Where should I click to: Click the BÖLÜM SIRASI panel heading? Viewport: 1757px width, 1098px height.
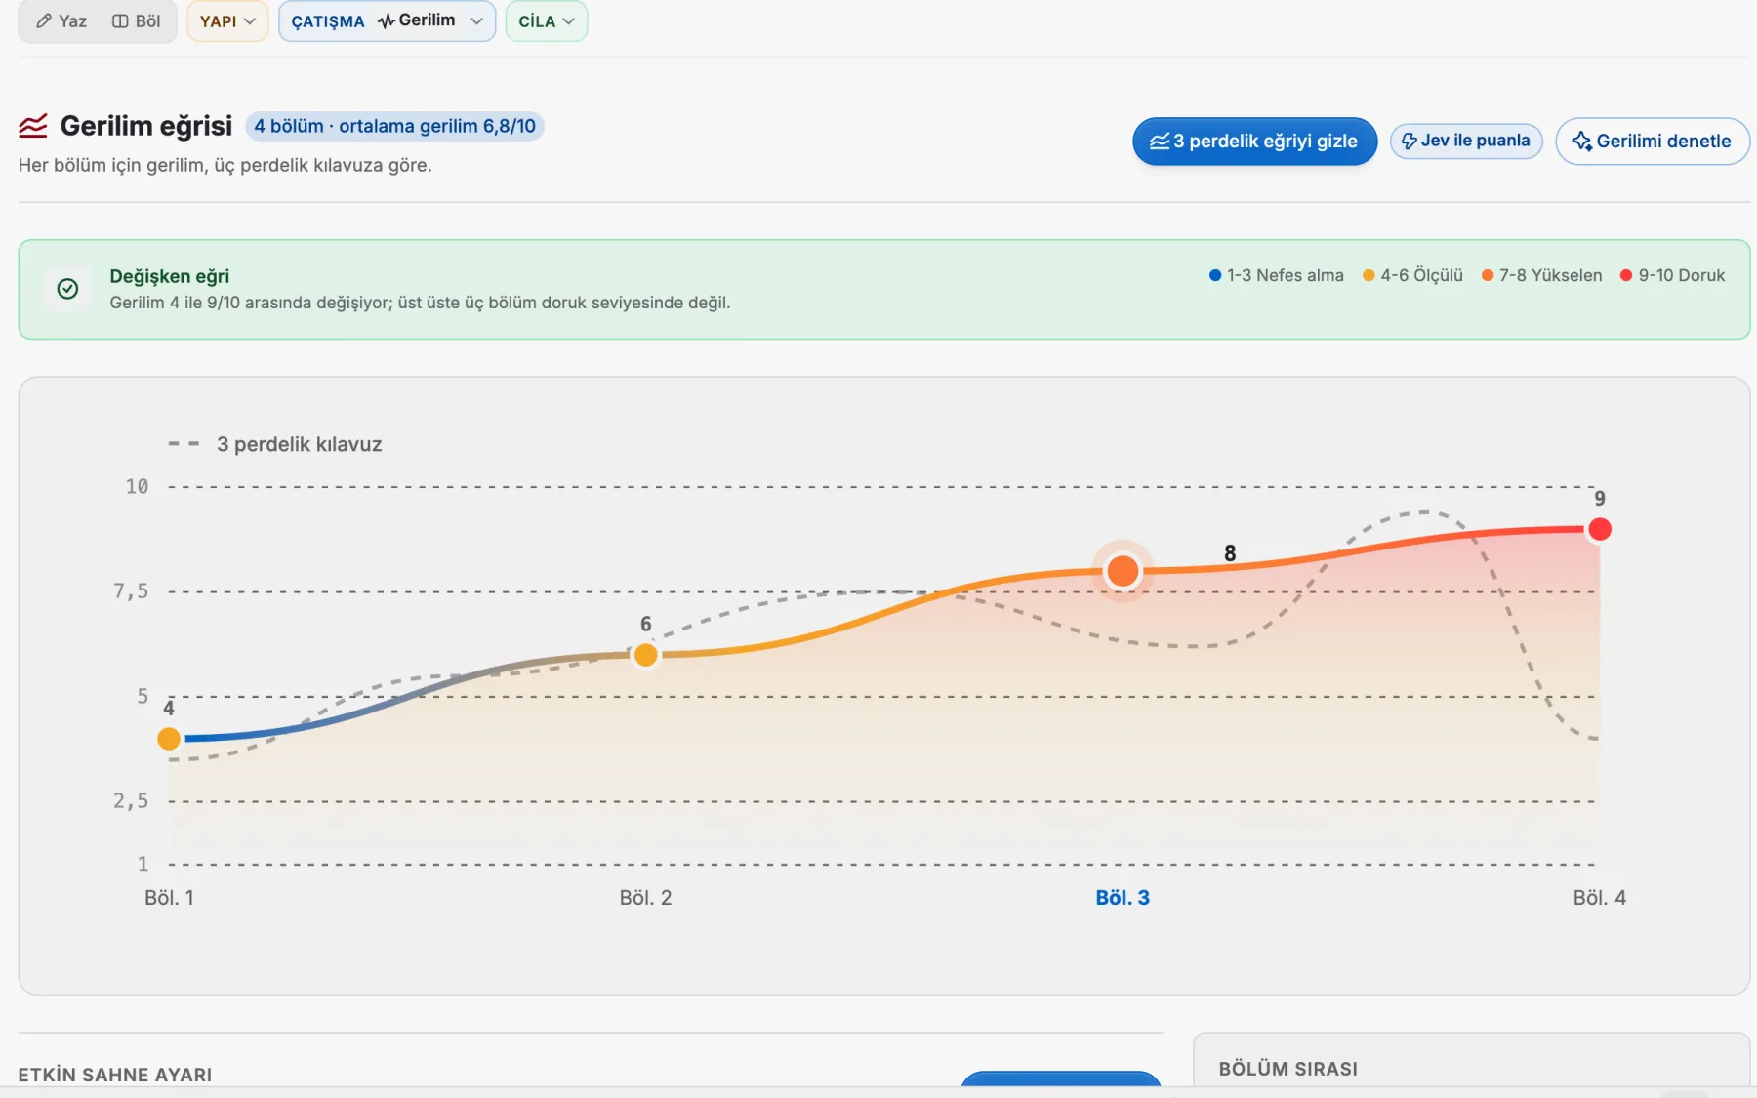tap(1287, 1069)
